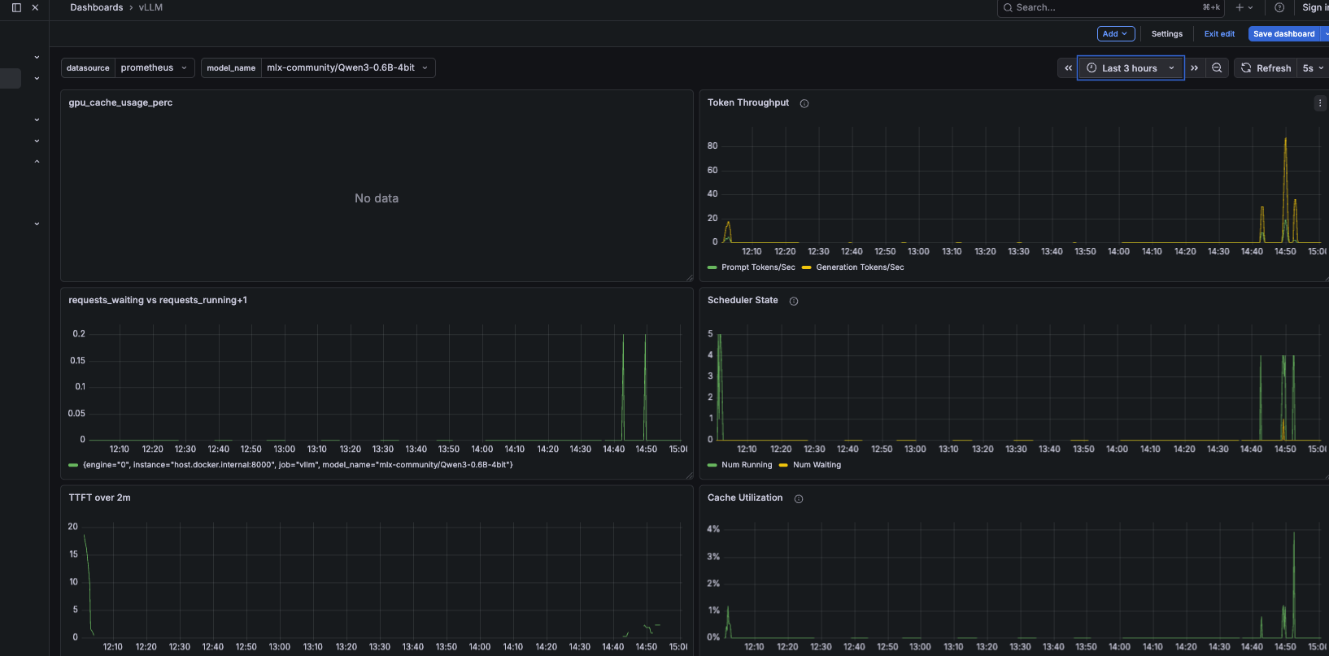Open Token Throughput panel menu dots
1329x656 pixels.
coord(1319,103)
